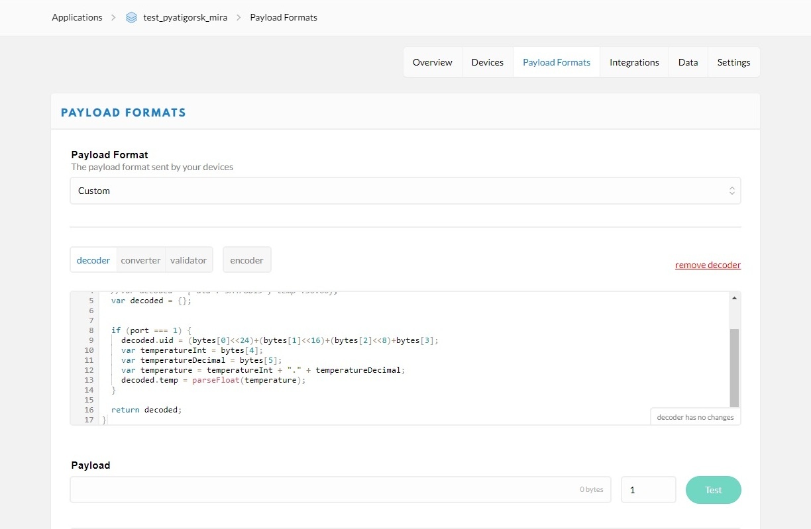
Task: Click the Payload Format dropdown arrows
Action: [731, 191]
